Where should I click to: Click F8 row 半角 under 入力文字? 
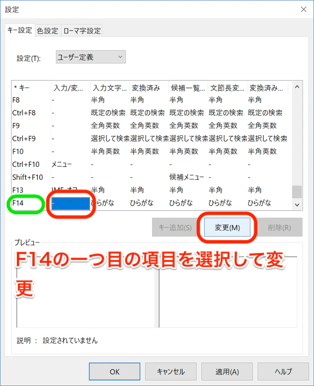[x=98, y=100]
